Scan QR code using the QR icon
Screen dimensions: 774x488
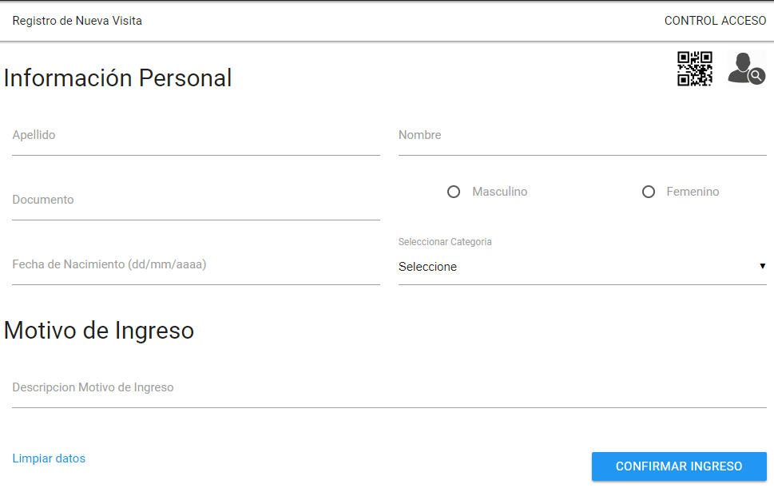pyautogui.click(x=694, y=69)
